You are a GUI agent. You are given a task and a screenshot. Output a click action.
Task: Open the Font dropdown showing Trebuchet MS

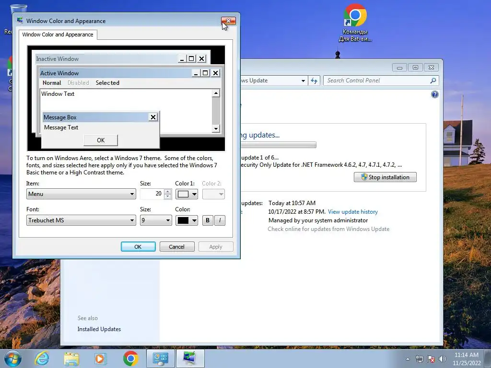pos(81,220)
